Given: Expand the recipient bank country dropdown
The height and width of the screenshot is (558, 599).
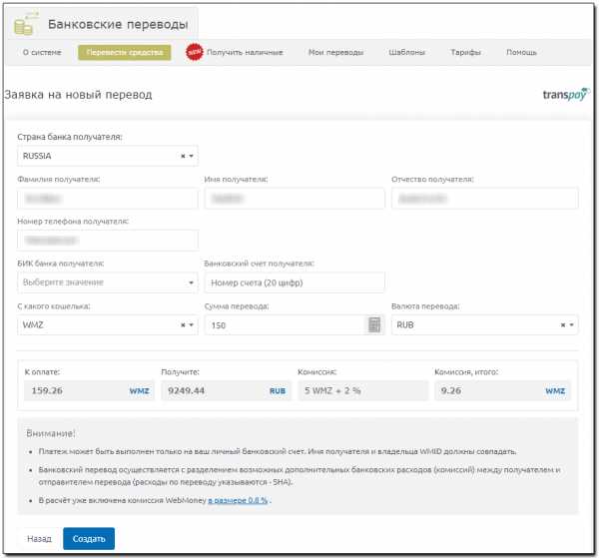Looking at the screenshot, I should click(192, 157).
